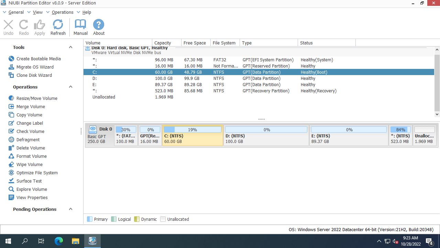Open Microsoft Edge from the taskbar
The width and height of the screenshot is (440, 248).
point(59,241)
